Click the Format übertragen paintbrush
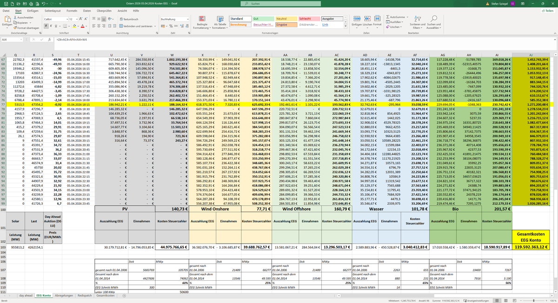The width and height of the screenshot is (558, 303). point(26,27)
